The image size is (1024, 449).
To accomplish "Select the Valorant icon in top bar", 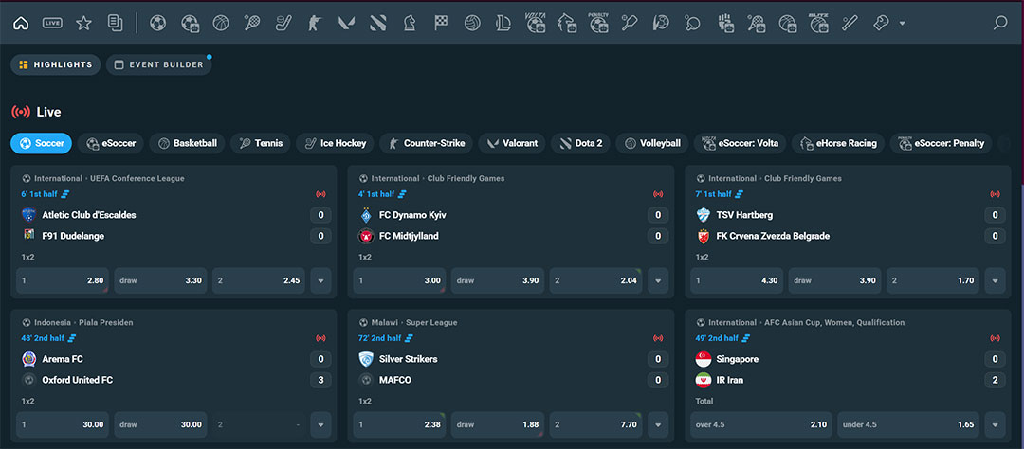I will point(346,24).
